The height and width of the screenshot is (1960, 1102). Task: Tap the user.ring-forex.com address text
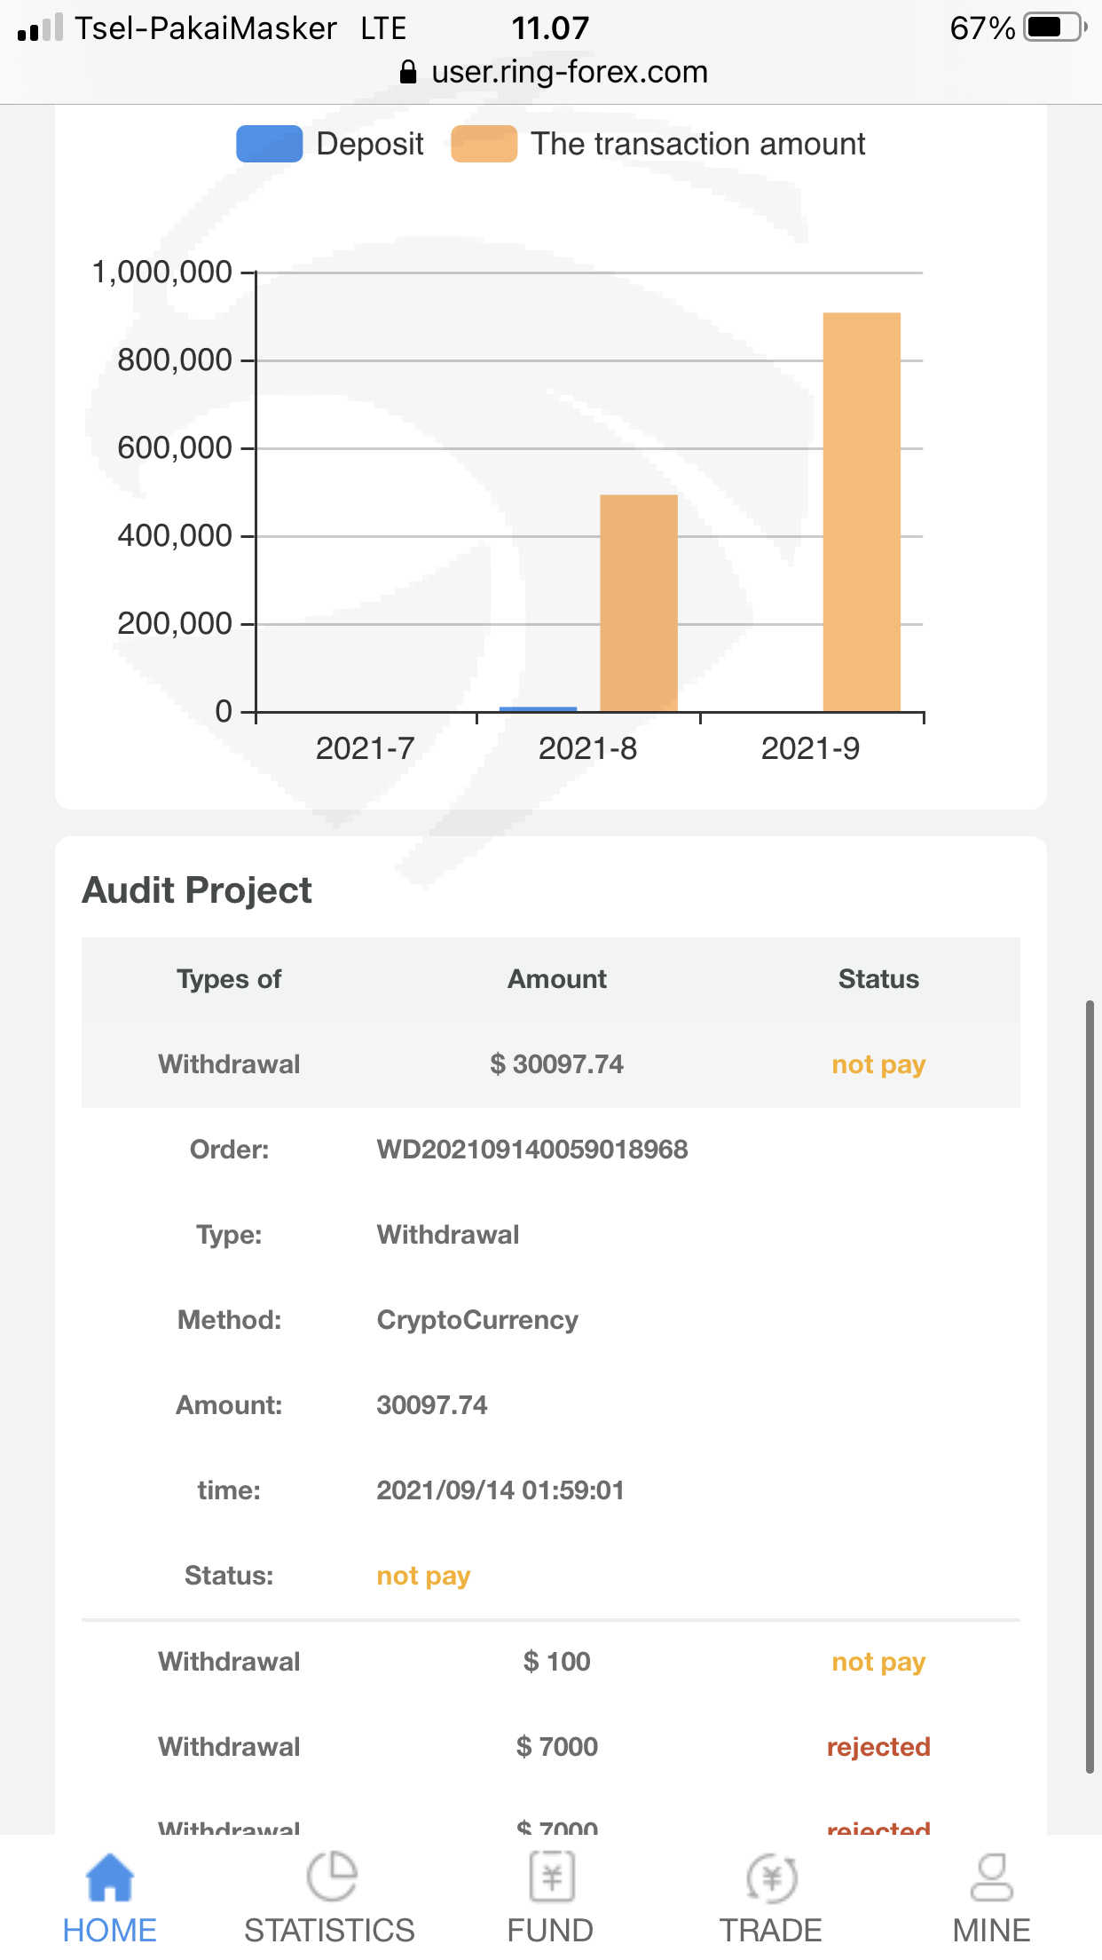(x=569, y=72)
